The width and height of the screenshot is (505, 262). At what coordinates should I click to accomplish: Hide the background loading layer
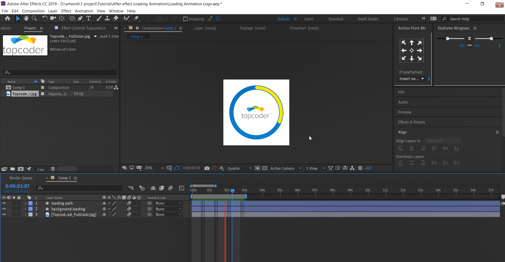[x=4, y=209]
